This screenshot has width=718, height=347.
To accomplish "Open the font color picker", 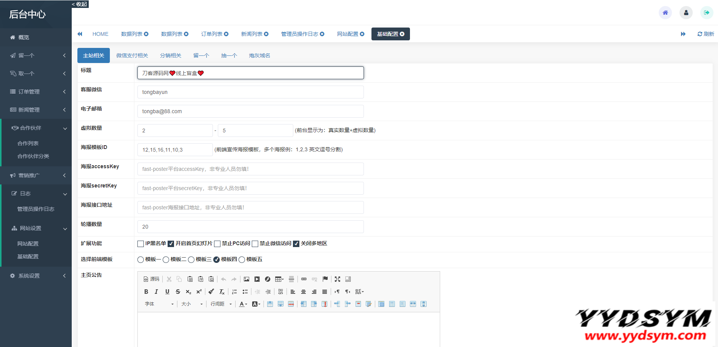I will pyautogui.click(x=242, y=304).
